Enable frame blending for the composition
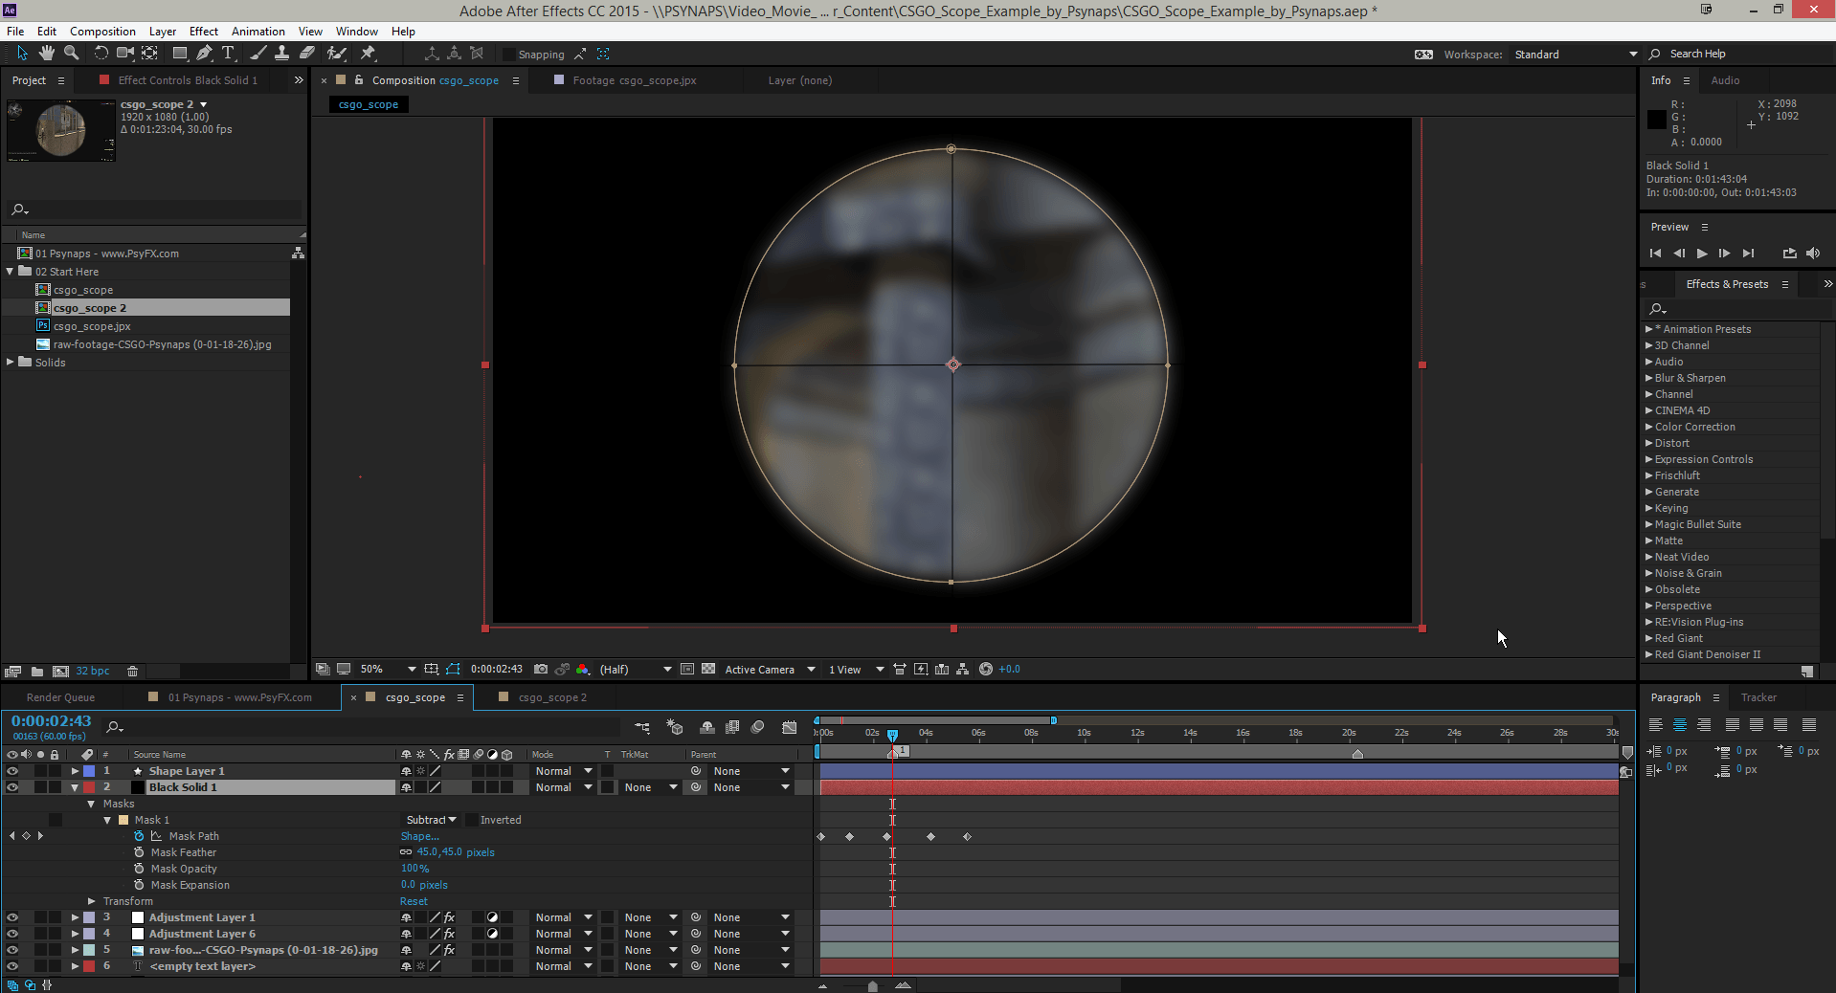The height and width of the screenshot is (993, 1836). pos(732,728)
